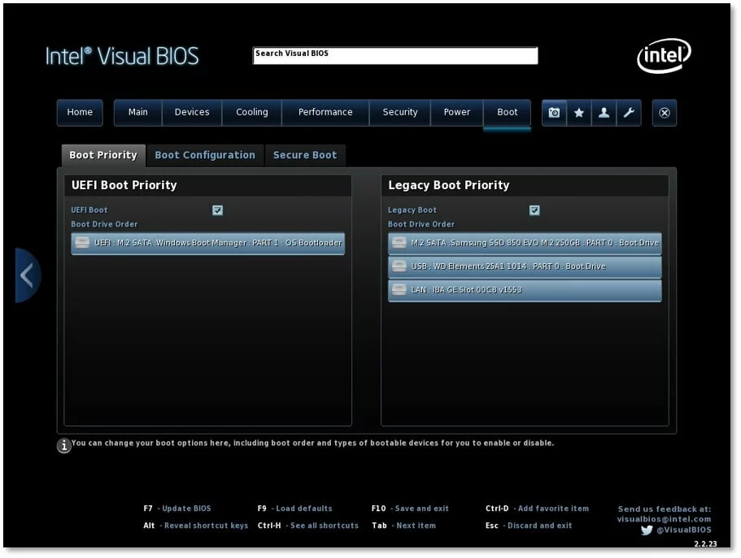Select the Boot menu tab
This screenshot has height=558, width=741.
click(x=507, y=112)
